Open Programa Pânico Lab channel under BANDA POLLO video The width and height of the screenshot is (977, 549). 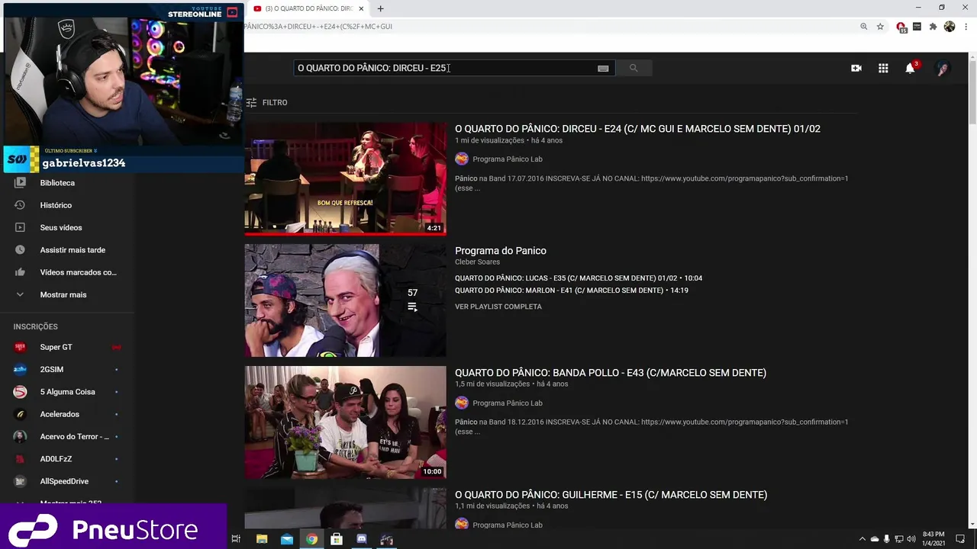(507, 403)
